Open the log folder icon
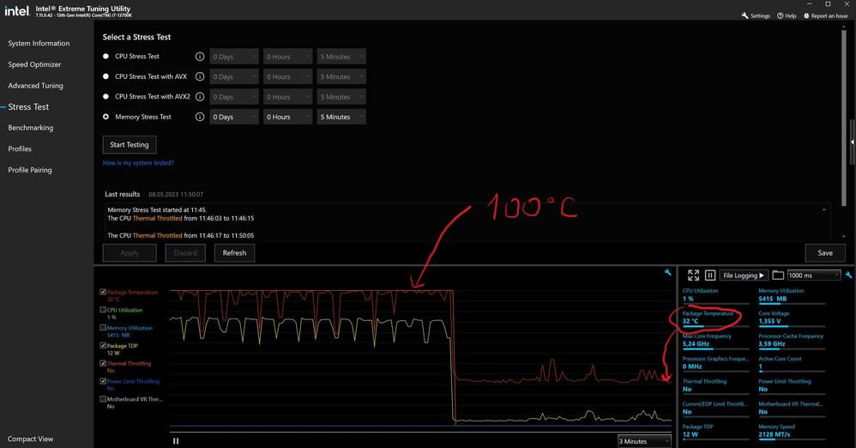Image resolution: width=856 pixels, height=448 pixels. pyautogui.click(x=778, y=275)
